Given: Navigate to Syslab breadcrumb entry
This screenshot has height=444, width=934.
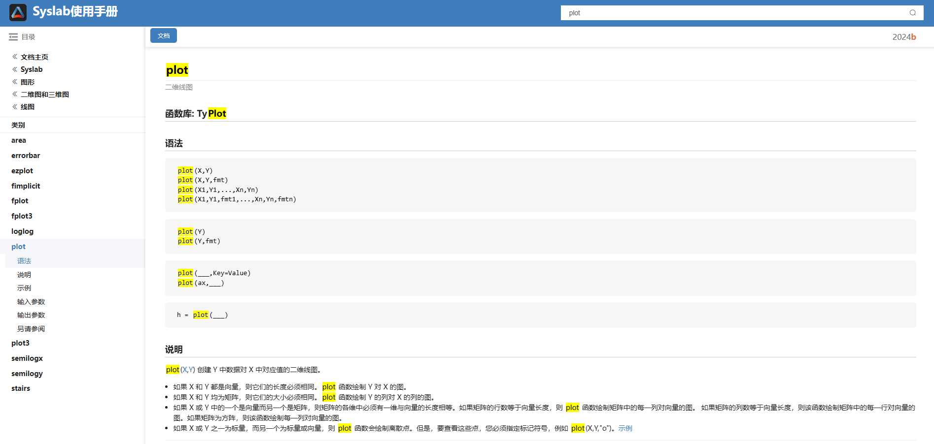Looking at the screenshot, I should pos(32,69).
